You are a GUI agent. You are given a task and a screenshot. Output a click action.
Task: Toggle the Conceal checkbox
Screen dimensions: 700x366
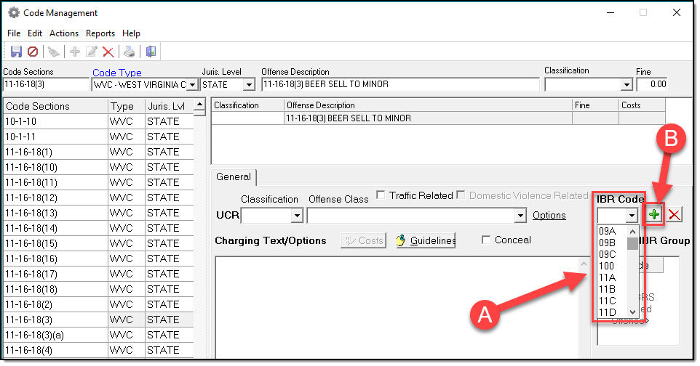point(486,240)
